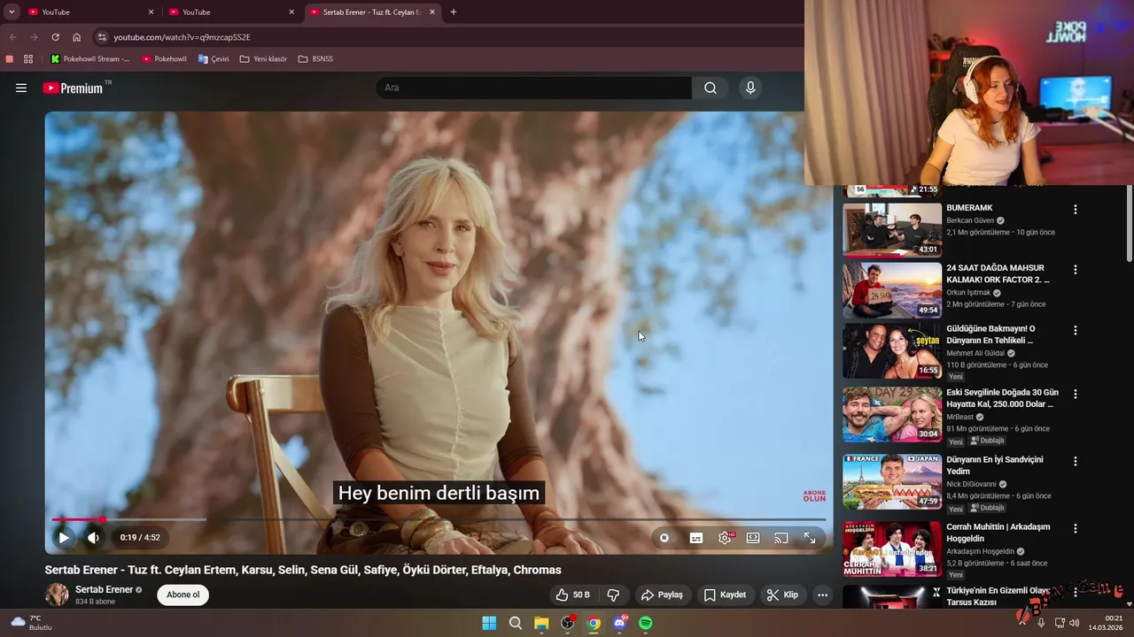Screen dimensions: 1134x637
Task: Open Sertab Erener channel name link
Action: pos(105,589)
